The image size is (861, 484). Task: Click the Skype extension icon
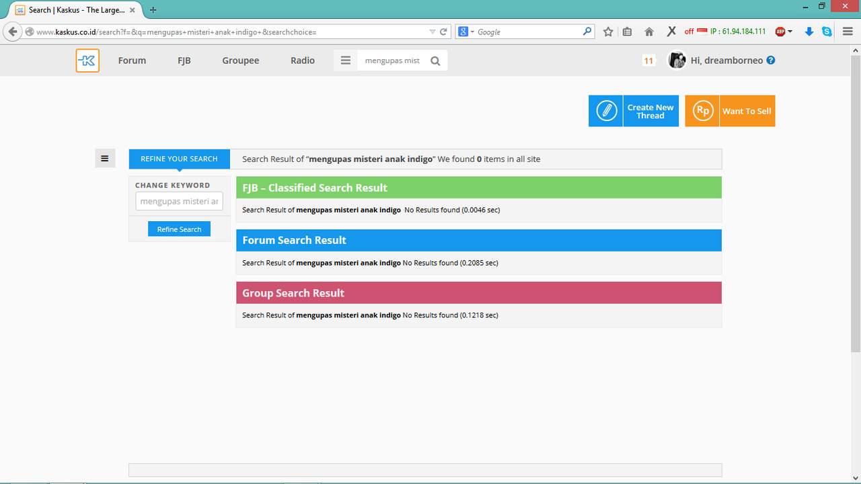click(827, 32)
